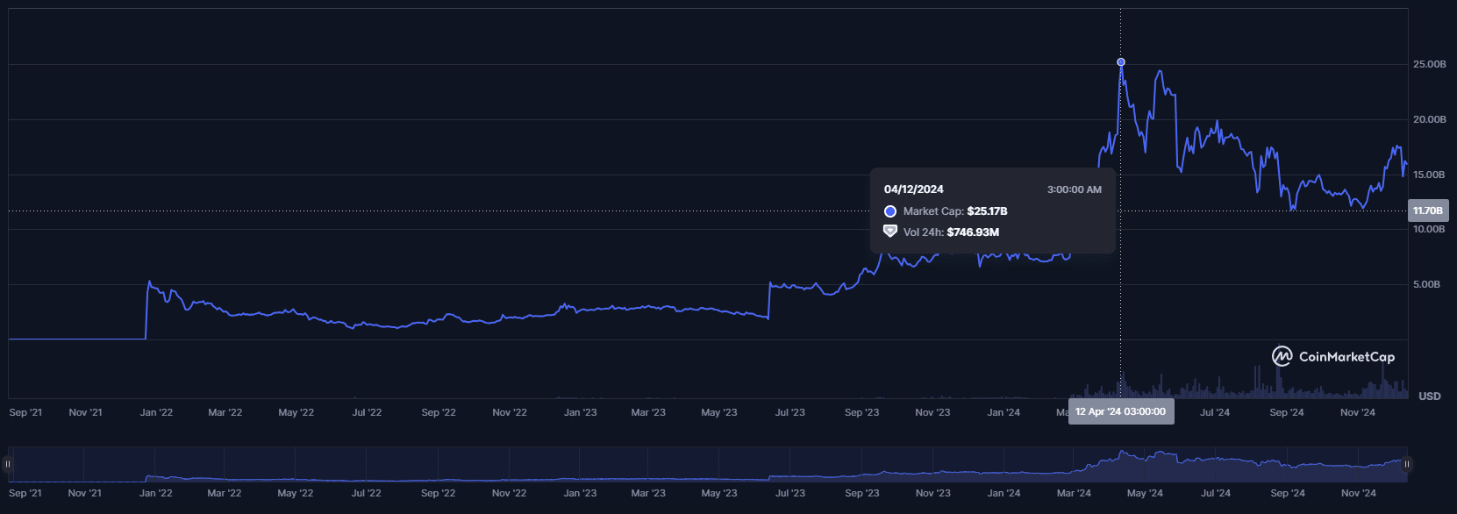Click the blue Market Cap circle icon

889,211
